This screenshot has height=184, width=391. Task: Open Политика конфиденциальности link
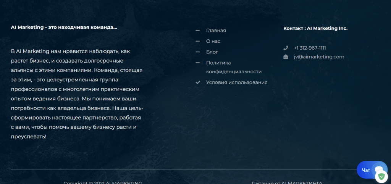click(234, 67)
